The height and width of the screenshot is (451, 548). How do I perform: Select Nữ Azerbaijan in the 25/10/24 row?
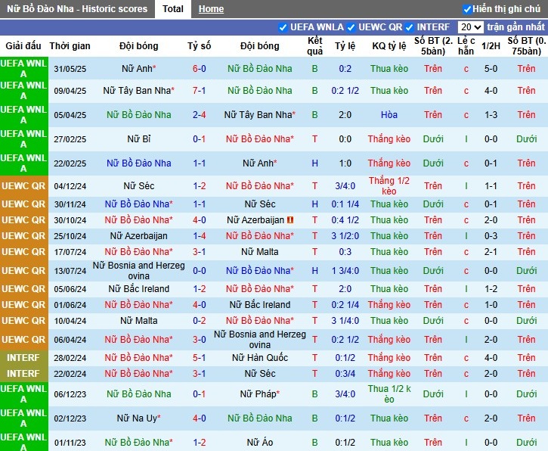(x=139, y=236)
